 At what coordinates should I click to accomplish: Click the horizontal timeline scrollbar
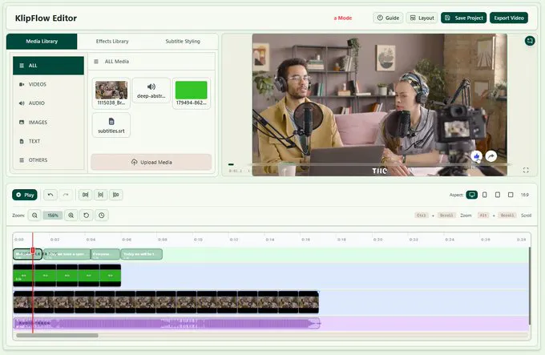57,336
